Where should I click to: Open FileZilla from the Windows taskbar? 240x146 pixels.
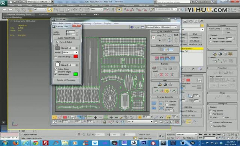click(45, 143)
